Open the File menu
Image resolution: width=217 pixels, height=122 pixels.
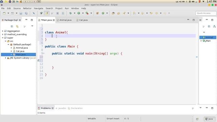[3, 8]
